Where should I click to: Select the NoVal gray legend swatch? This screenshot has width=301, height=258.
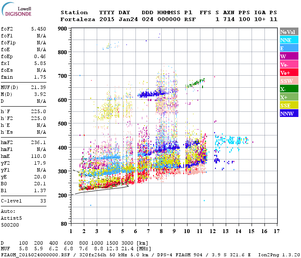pos(289,32)
